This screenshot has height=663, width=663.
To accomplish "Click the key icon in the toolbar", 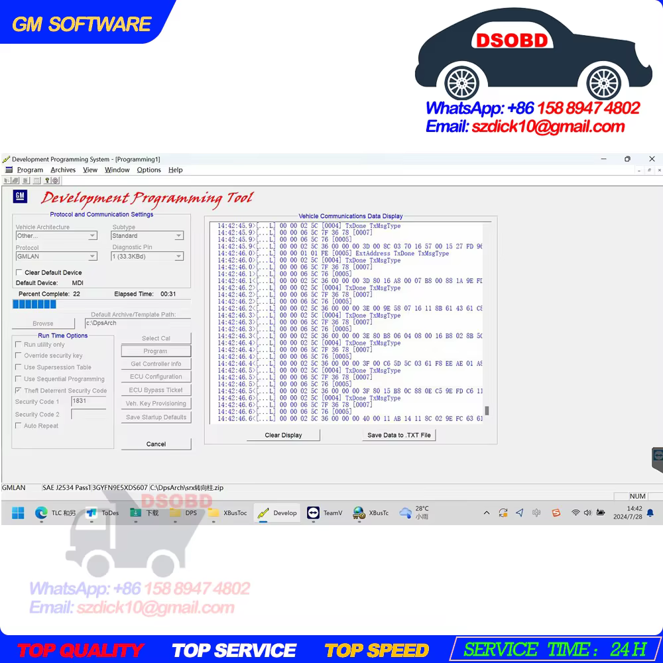I will 47,180.
